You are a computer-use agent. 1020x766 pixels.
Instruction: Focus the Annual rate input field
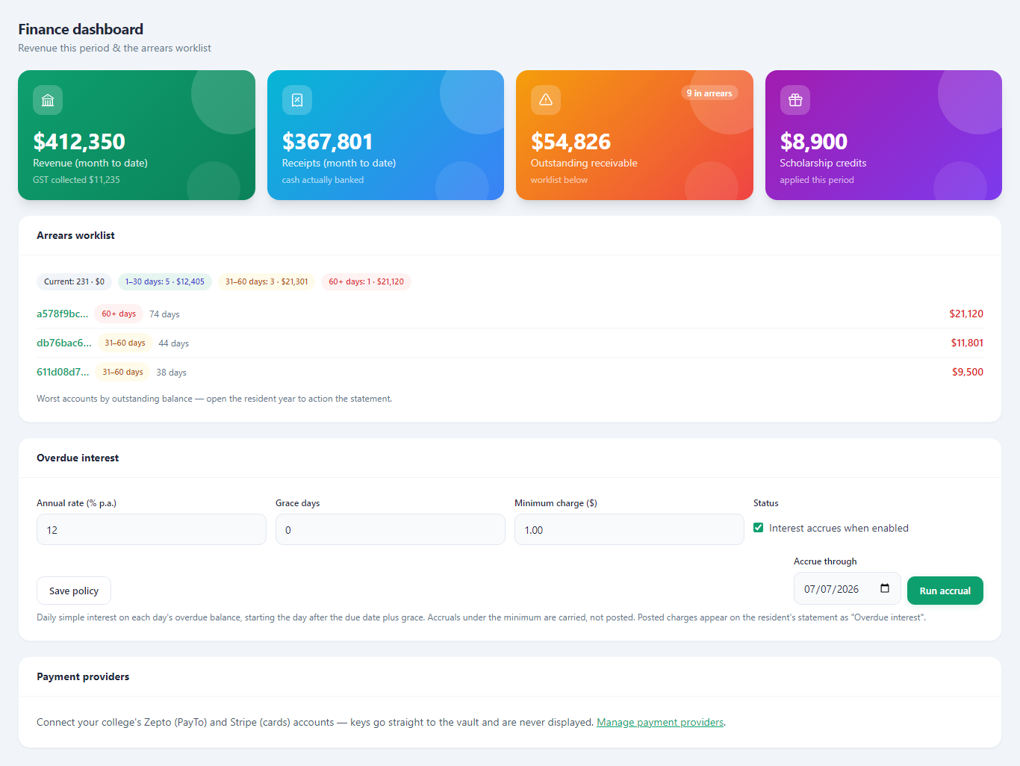[x=152, y=529]
